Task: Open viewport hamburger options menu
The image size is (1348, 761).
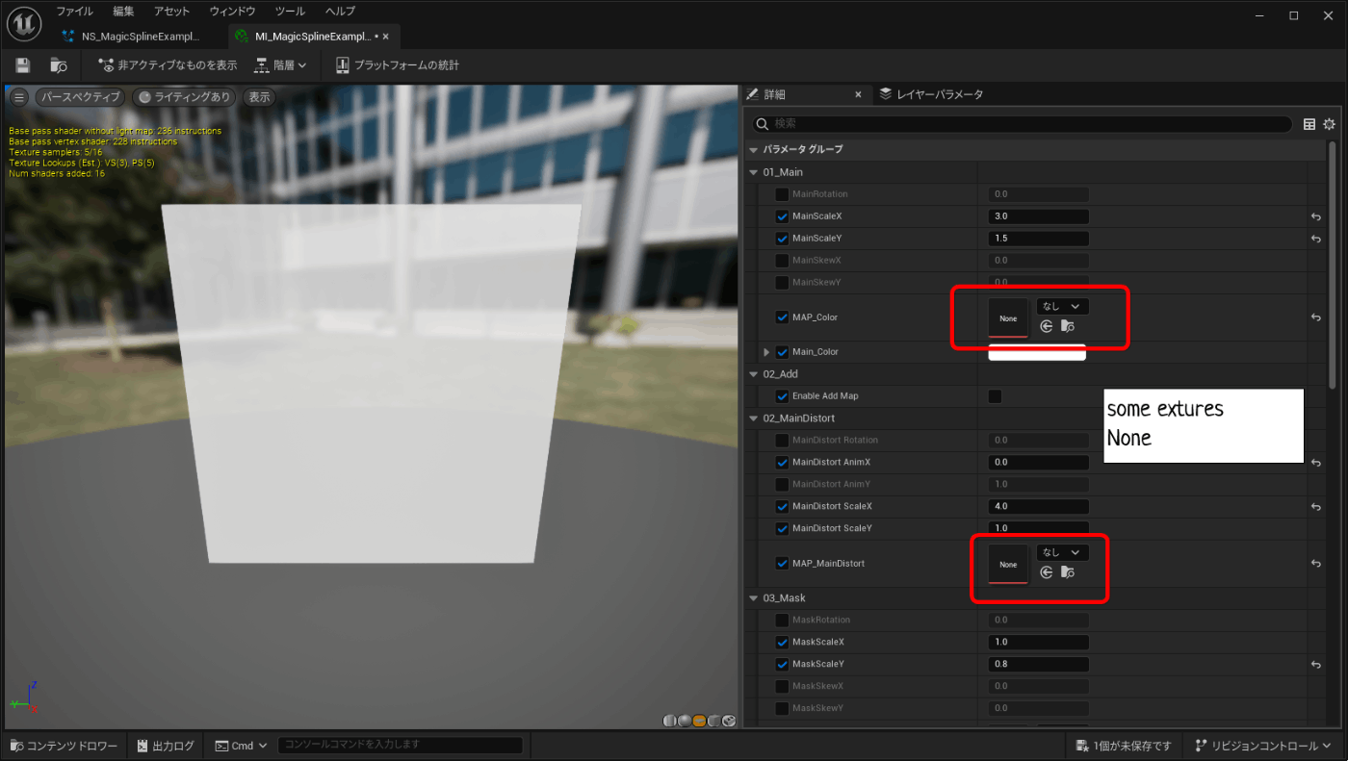Action: coord(18,97)
